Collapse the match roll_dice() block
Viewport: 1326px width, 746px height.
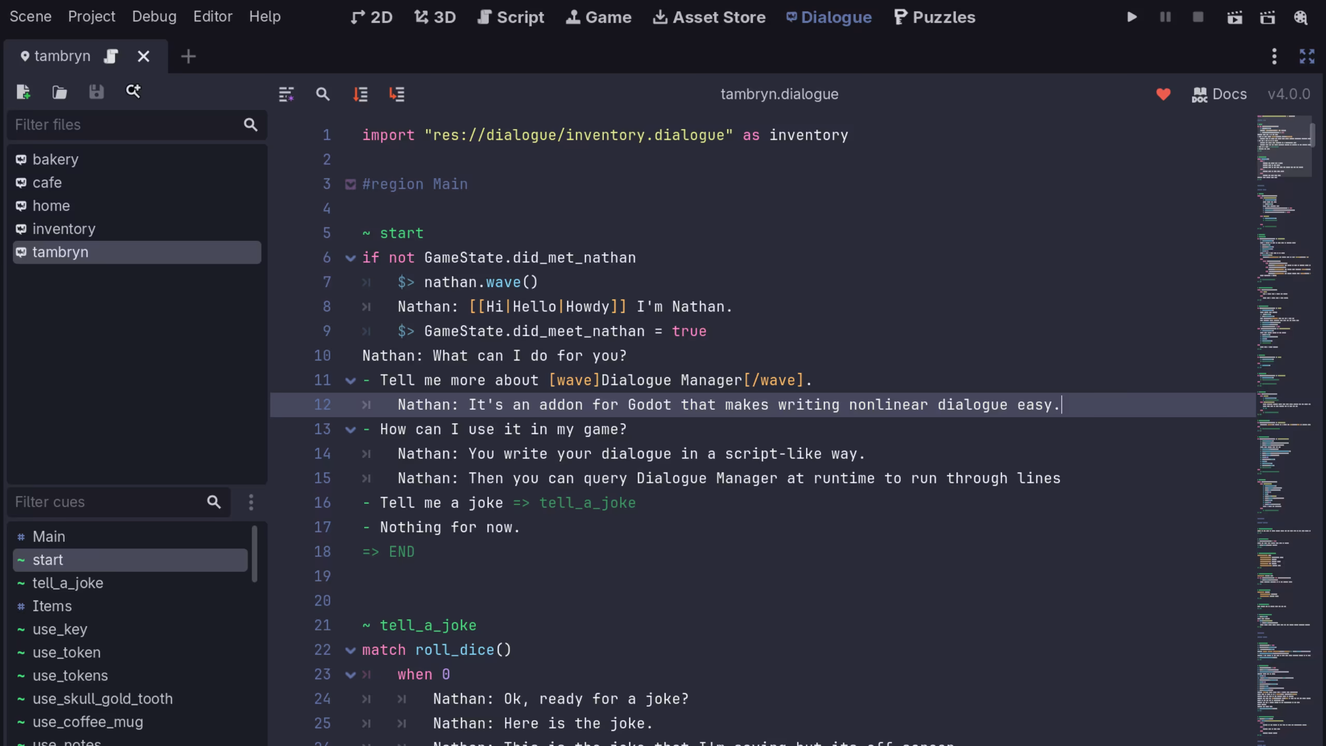pyautogui.click(x=351, y=651)
